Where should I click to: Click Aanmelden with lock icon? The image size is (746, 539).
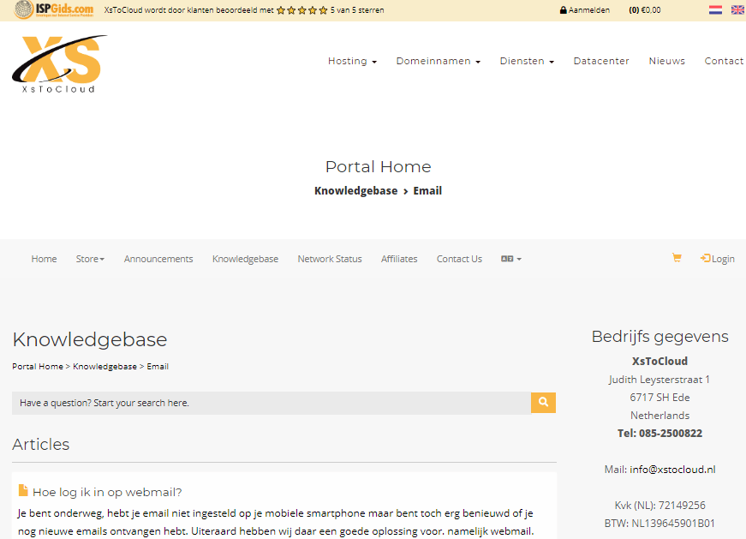(x=585, y=10)
